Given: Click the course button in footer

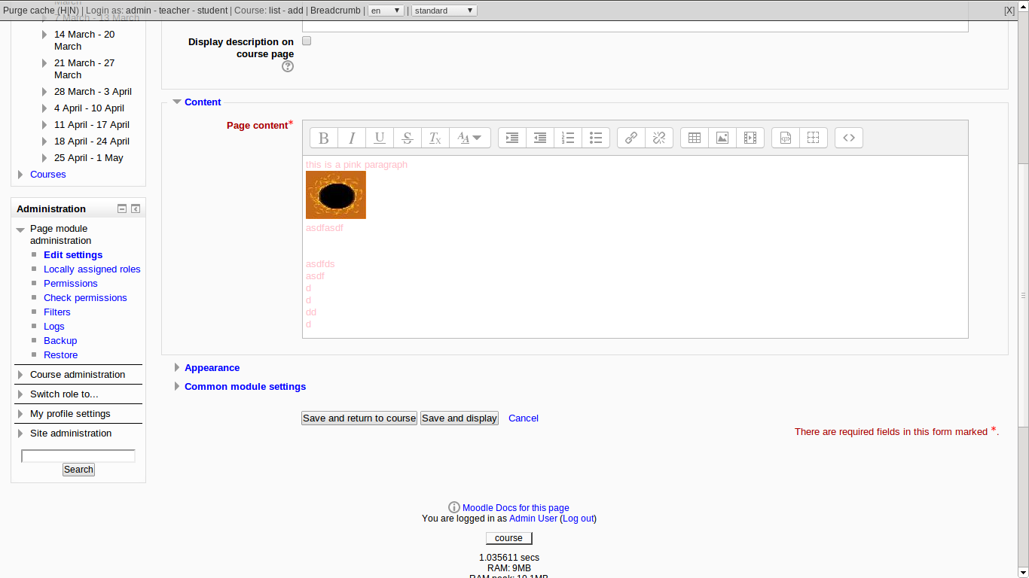Looking at the screenshot, I should click(509, 537).
